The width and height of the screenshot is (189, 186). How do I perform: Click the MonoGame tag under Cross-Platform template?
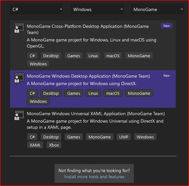point(139,56)
